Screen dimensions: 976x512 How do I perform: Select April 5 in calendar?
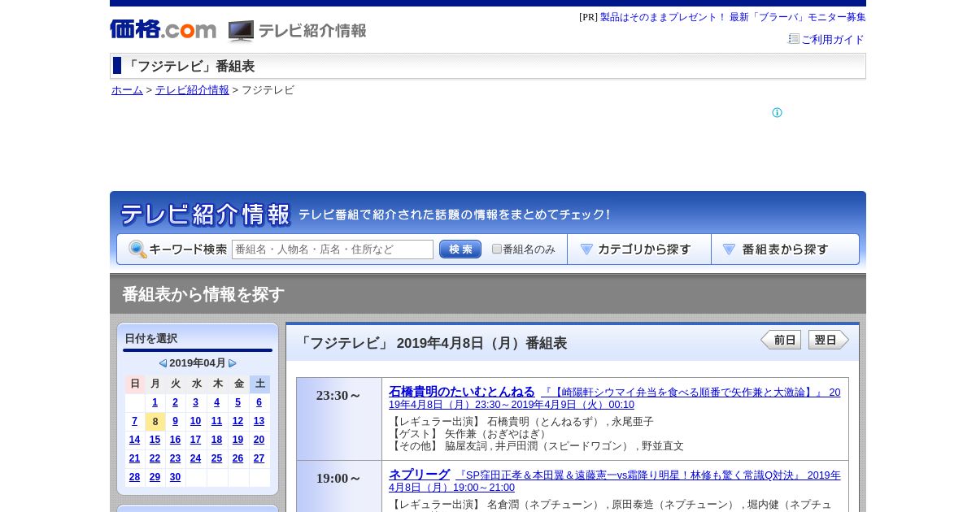[x=237, y=402]
